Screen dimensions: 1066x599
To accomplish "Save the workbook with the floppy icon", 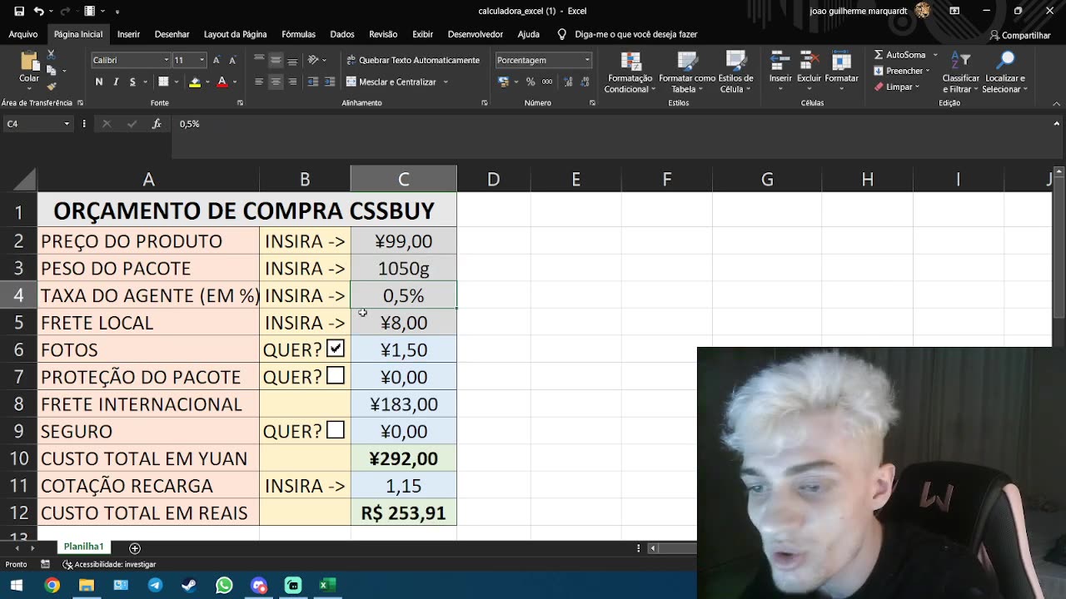I will pyautogui.click(x=19, y=11).
